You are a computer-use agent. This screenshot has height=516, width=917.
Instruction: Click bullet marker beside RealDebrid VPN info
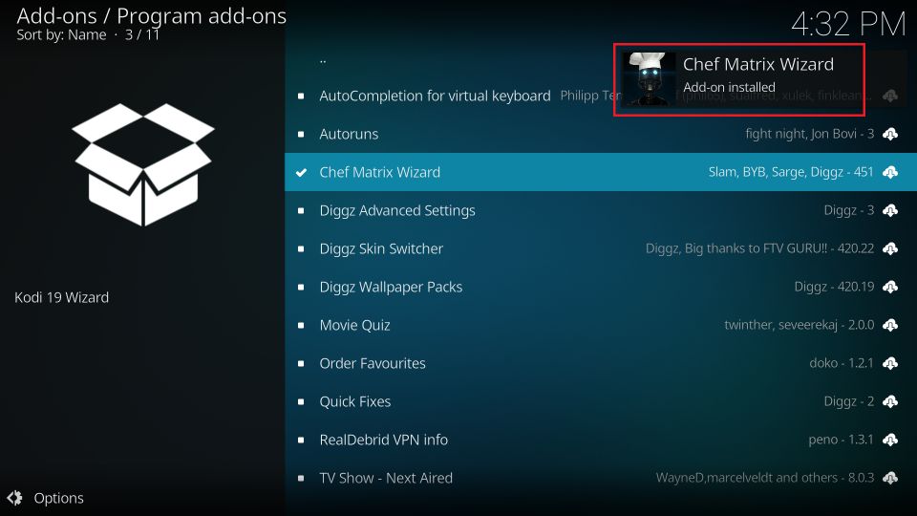click(301, 440)
